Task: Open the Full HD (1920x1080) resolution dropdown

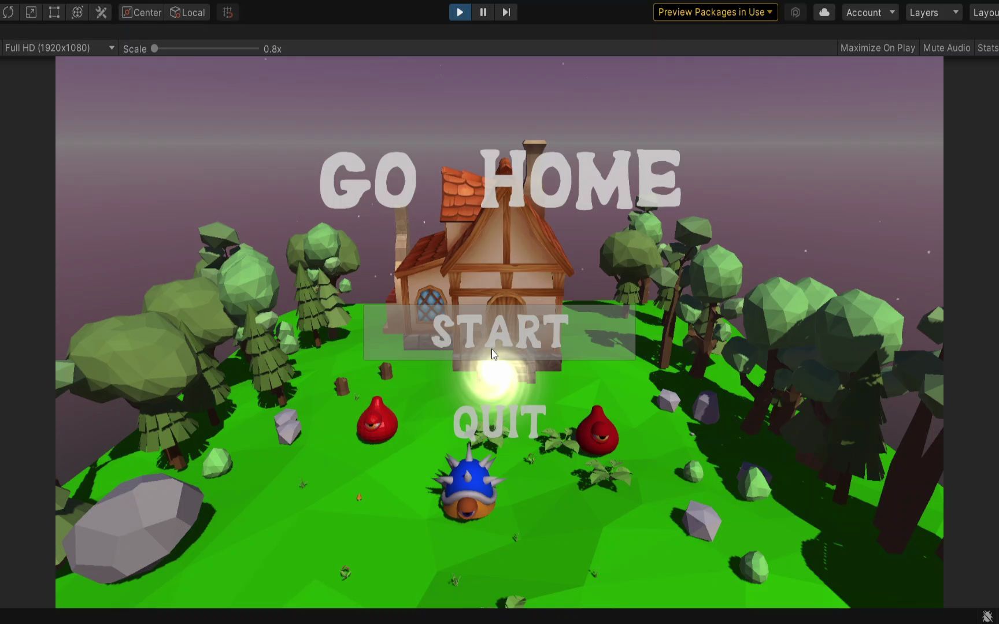Action: click(x=58, y=48)
